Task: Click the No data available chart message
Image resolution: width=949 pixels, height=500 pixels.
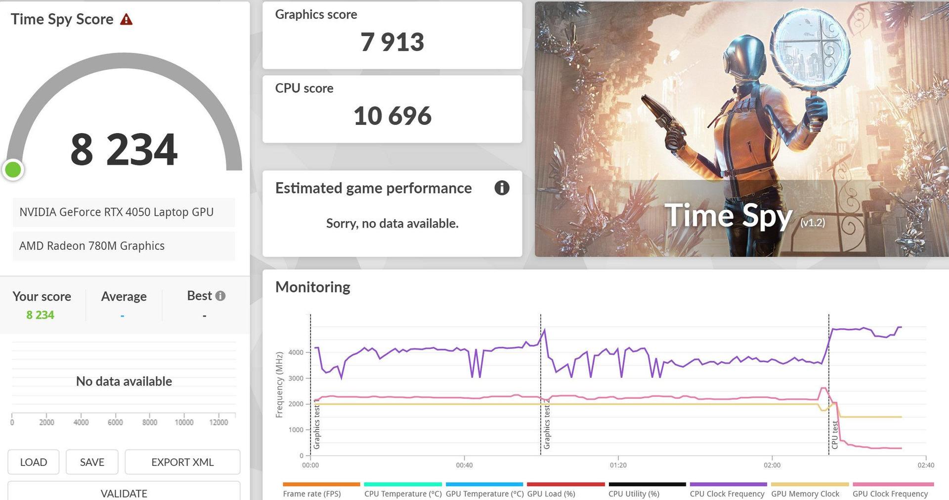Action: click(124, 381)
